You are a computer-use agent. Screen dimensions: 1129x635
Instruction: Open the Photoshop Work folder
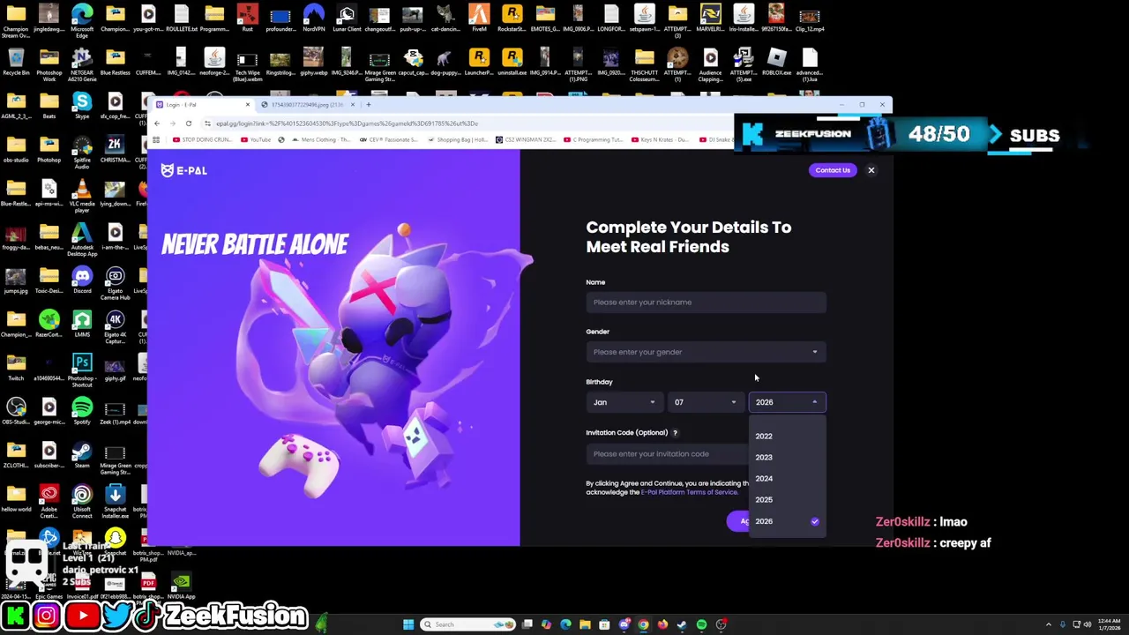49,63
